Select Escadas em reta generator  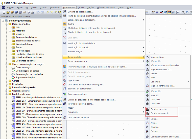coord(167,109)
